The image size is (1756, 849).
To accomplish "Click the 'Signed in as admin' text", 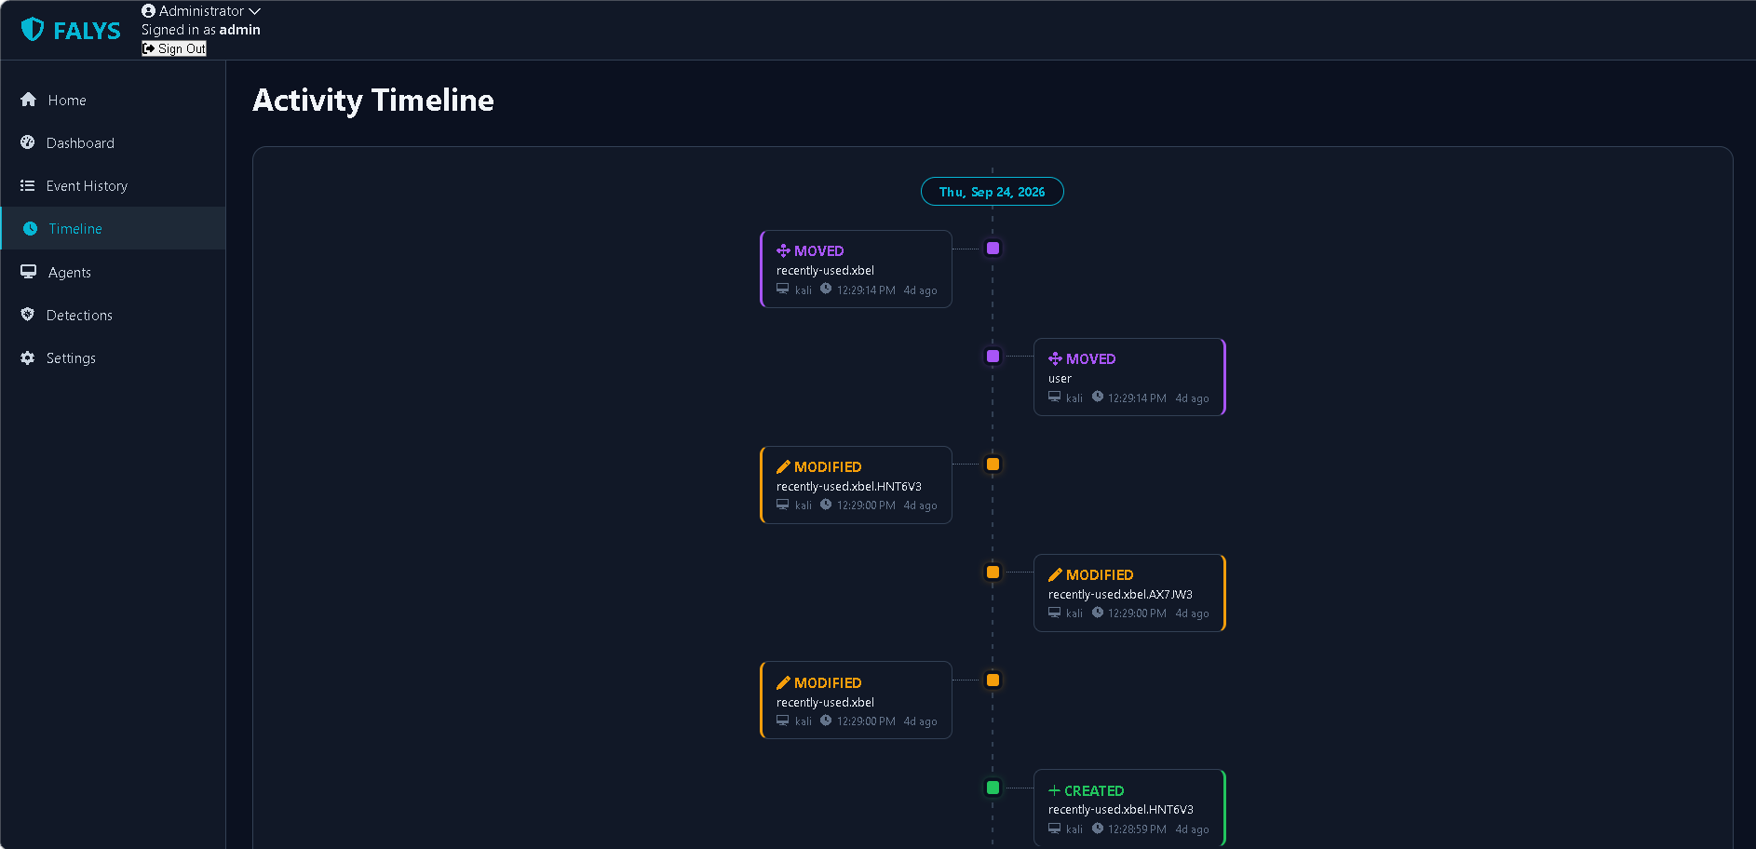I will click(x=201, y=30).
